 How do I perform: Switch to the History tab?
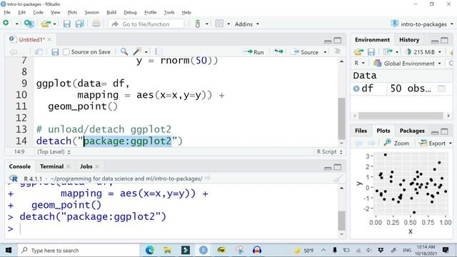coord(409,40)
